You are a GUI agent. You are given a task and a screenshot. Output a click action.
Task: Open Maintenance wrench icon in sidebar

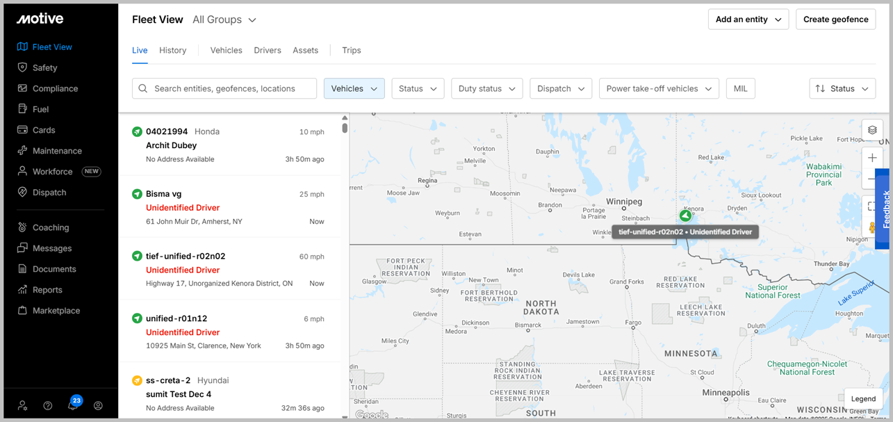(22, 151)
